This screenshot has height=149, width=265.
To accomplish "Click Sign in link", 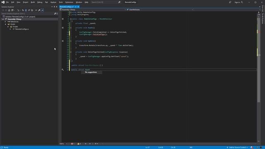I will point(237,2).
